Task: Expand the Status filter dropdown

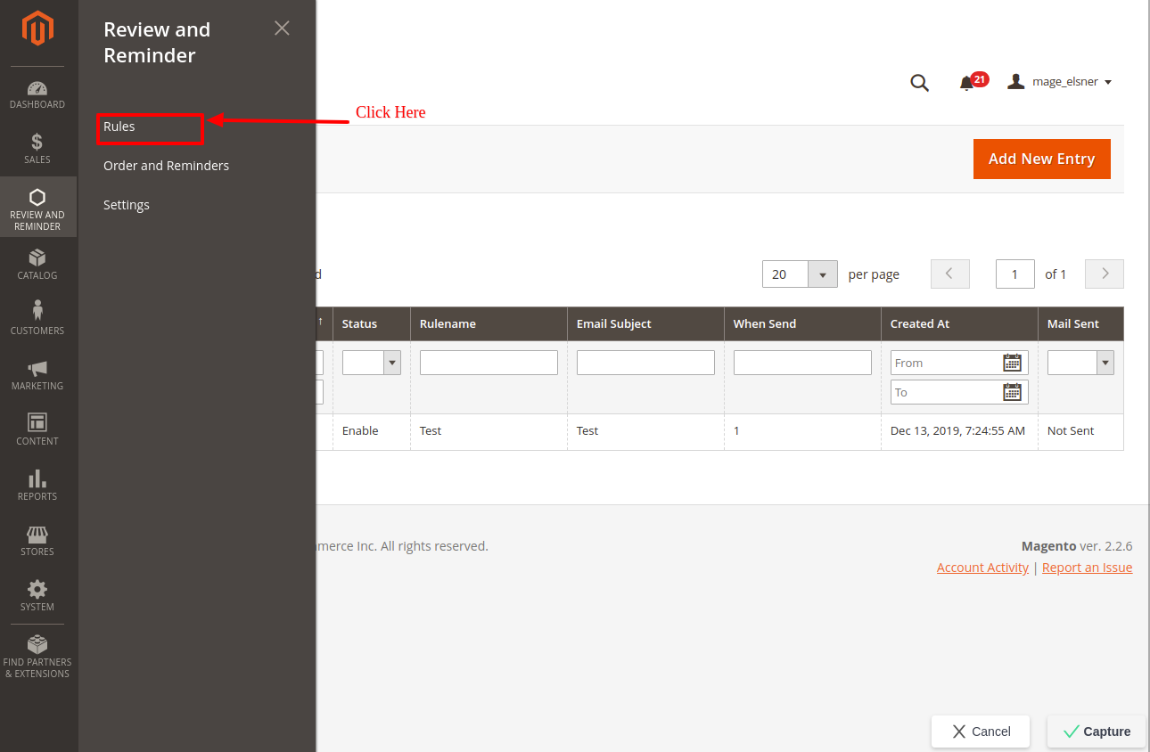Action: point(391,363)
